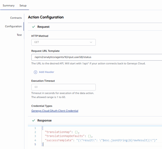Click the allowed range 1 to 60 text
Viewport: 162px width, 149px height.
coord(48,97)
